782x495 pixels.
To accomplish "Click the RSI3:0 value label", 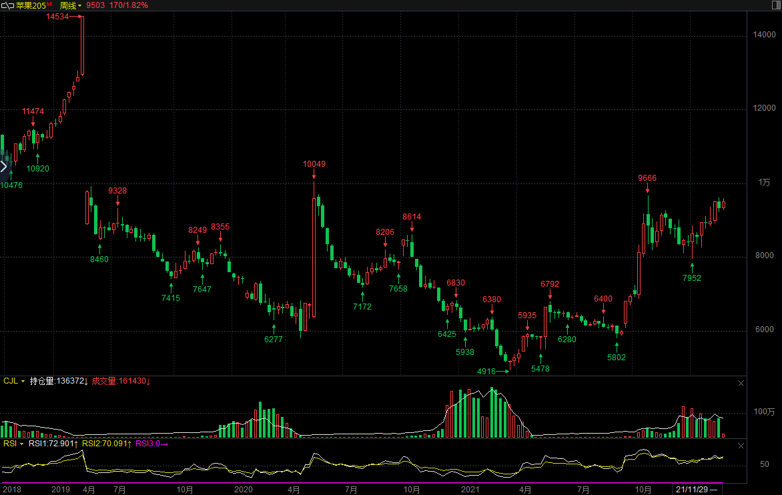I will pos(151,444).
